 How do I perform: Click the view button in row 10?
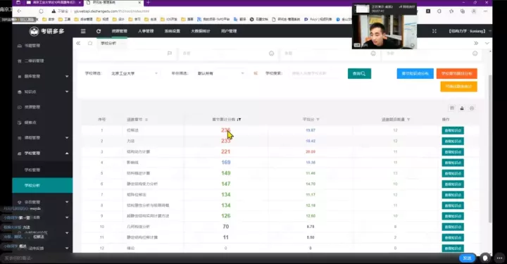tap(453, 227)
